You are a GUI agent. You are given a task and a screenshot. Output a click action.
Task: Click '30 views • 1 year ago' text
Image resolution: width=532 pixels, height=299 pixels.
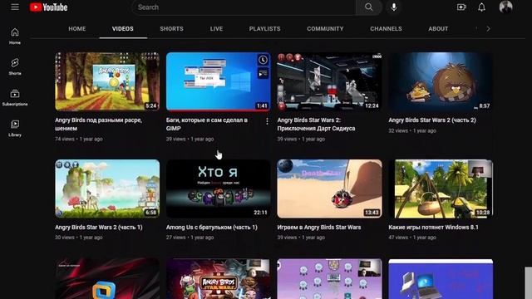(x=79, y=238)
